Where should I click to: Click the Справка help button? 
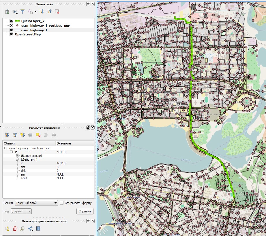point(85,211)
